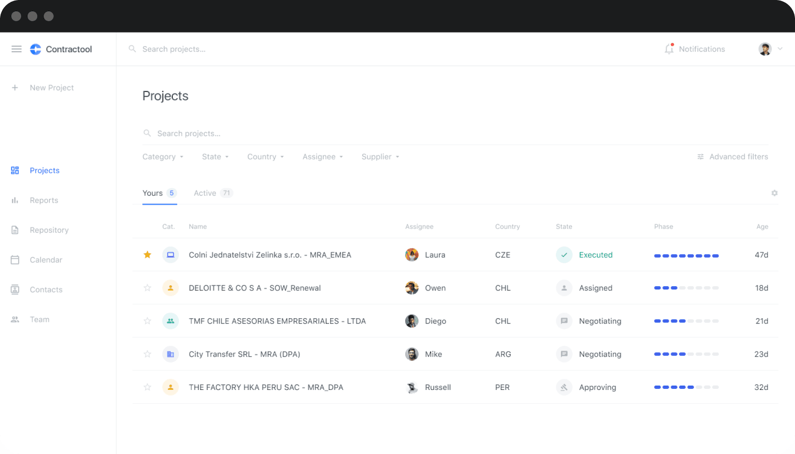Click the Advanced filters sliders icon

pos(701,157)
